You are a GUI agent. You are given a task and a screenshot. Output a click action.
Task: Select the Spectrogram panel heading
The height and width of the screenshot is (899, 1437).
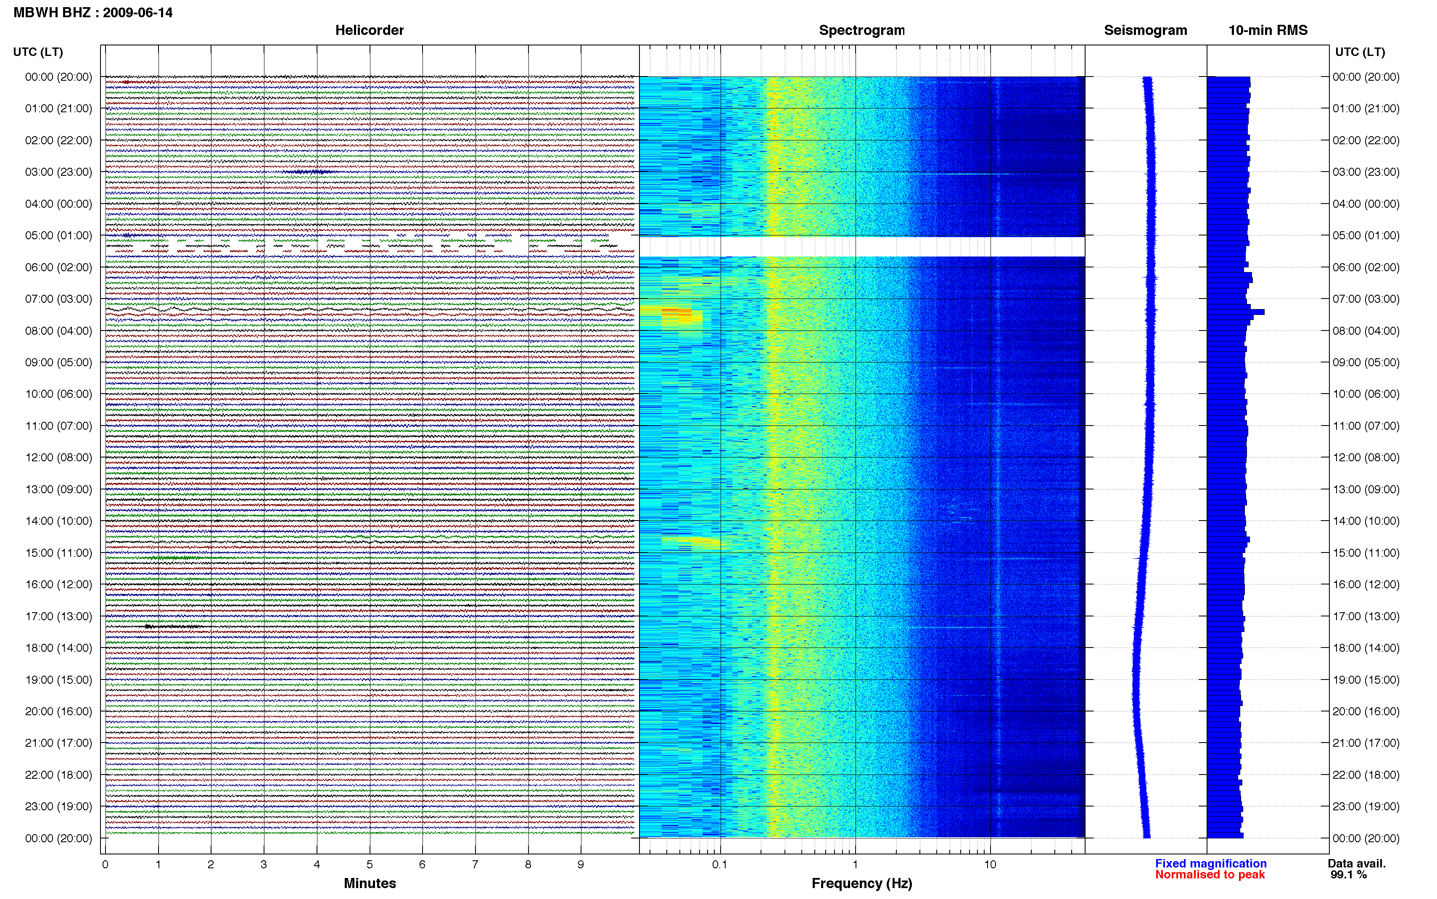click(x=862, y=30)
